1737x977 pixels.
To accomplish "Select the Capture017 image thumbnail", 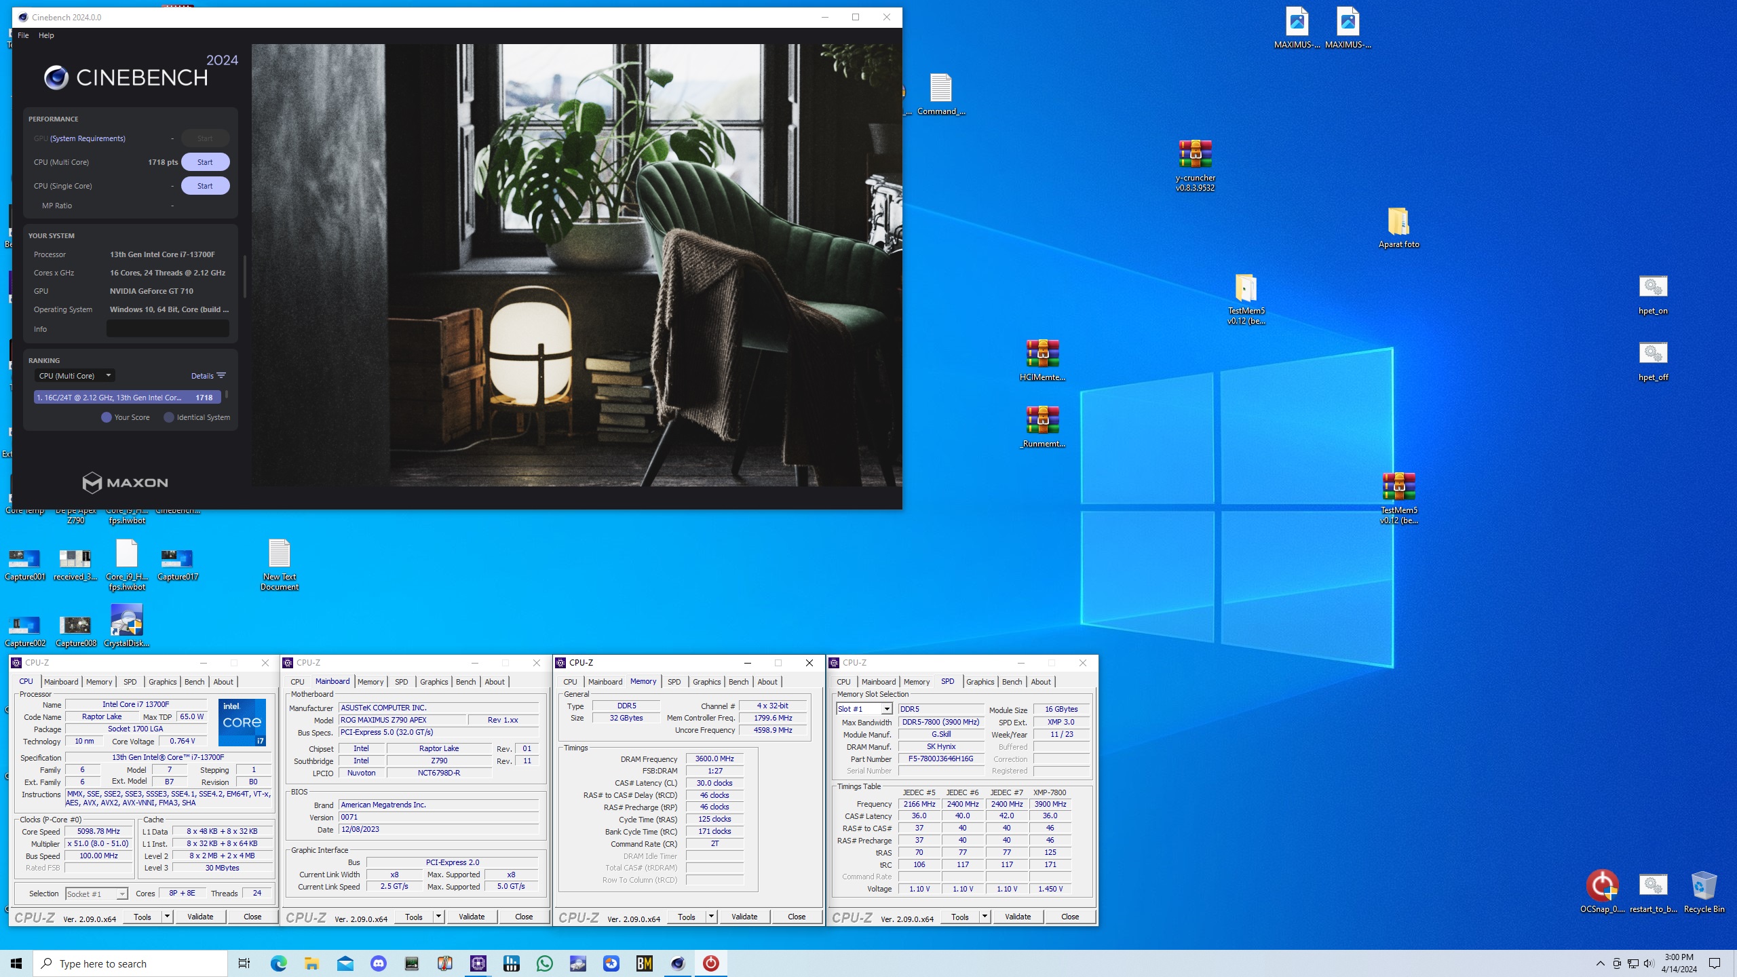I will tap(177, 564).
